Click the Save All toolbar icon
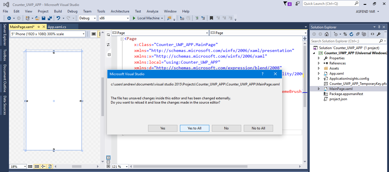This screenshot has height=172, width=389. (x=50, y=18)
